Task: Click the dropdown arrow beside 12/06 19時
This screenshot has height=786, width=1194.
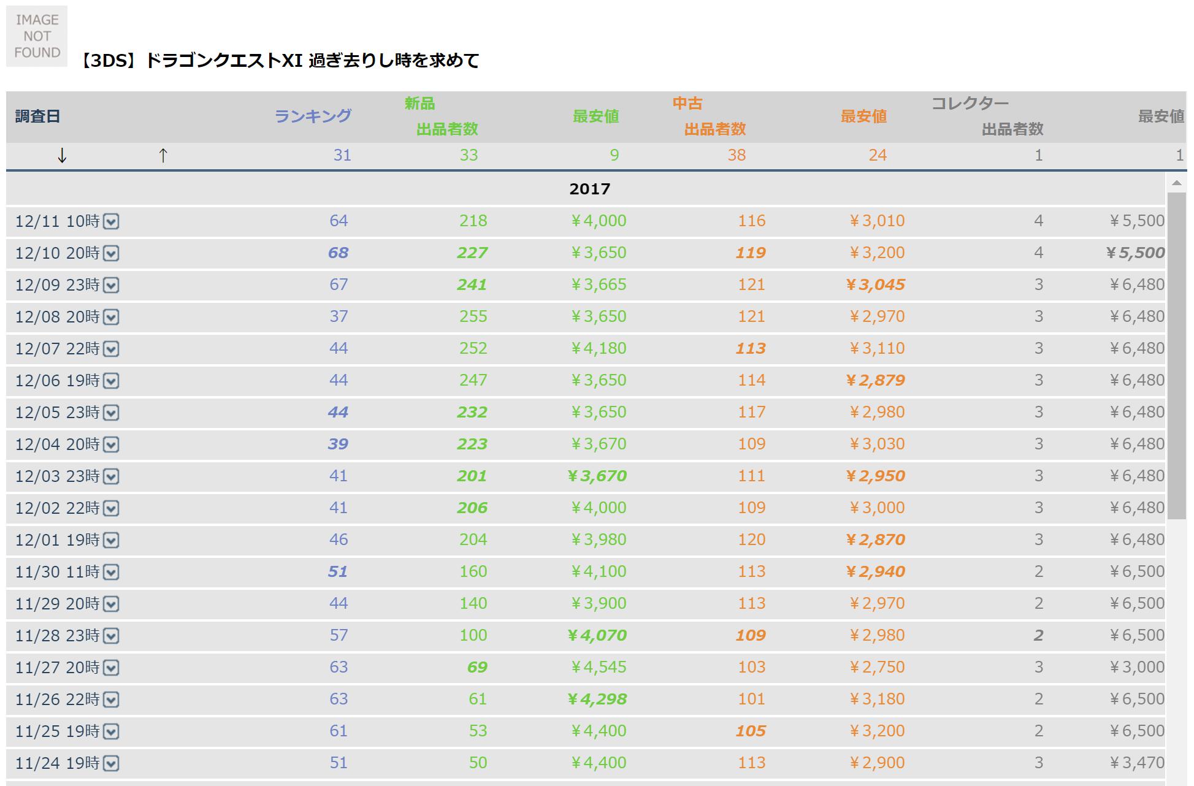Action: [x=111, y=381]
